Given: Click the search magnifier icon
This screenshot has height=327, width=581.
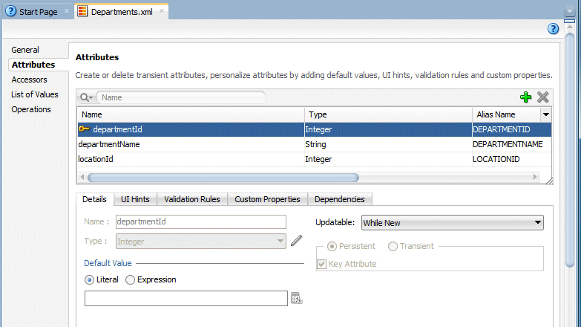Looking at the screenshot, I should coord(85,97).
